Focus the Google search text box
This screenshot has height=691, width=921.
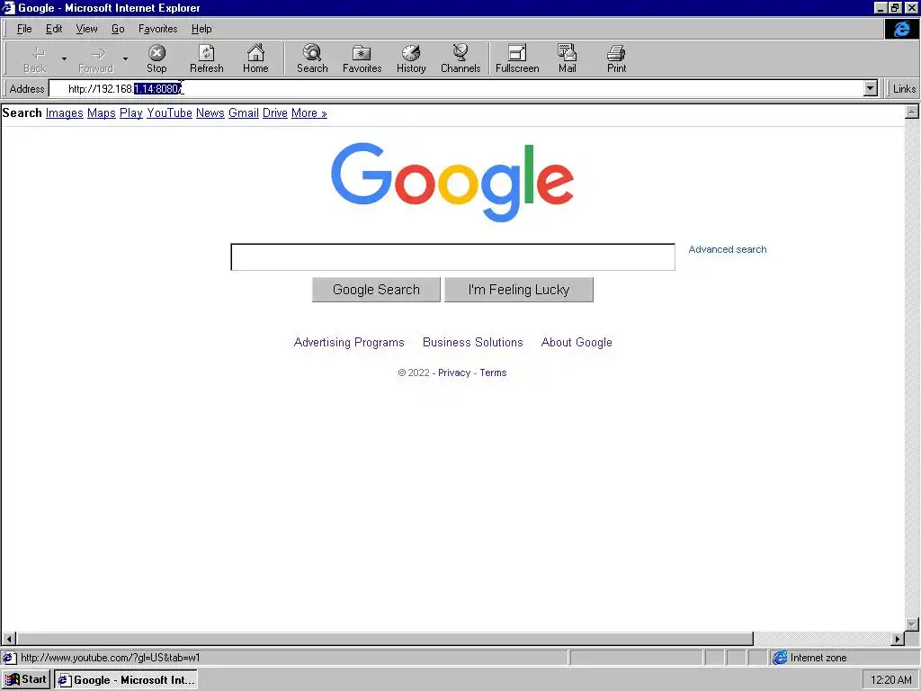453,256
